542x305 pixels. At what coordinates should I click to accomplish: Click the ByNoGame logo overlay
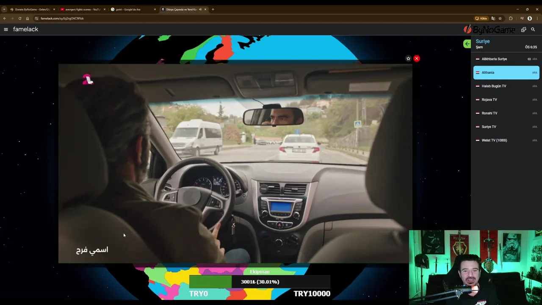[489, 29]
